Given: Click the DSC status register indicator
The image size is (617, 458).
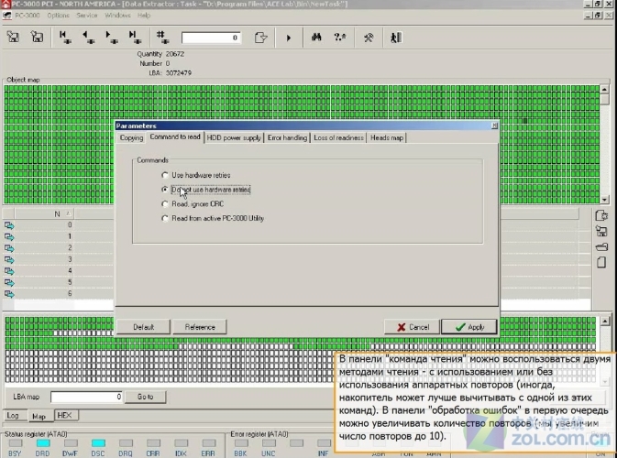Looking at the screenshot, I should pyautogui.click(x=98, y=443).
